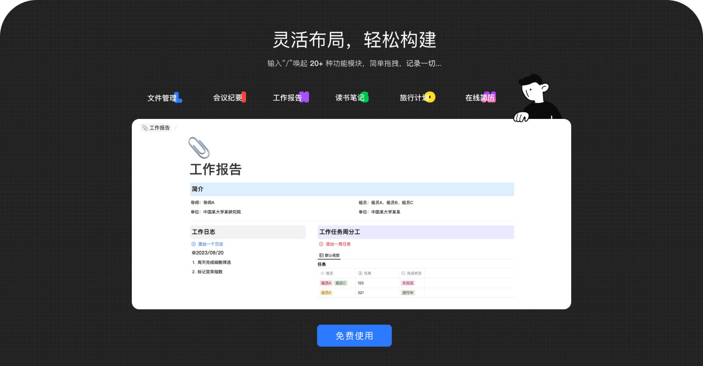The image size is (703, 366).
Task: Click the red plus icon beside 添加一周任务
Action: pos(321,244)
